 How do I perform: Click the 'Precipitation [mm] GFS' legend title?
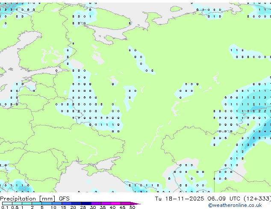35,199
